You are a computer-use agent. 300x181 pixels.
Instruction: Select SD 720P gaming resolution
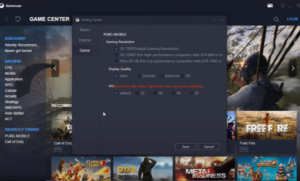coord(116,49)
